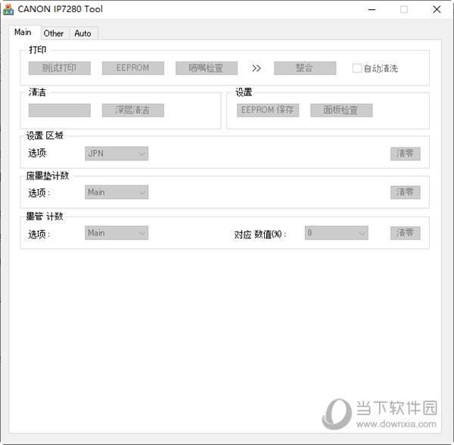
Task: Click the EEPROM print button
Action: [x=133, y=68]
